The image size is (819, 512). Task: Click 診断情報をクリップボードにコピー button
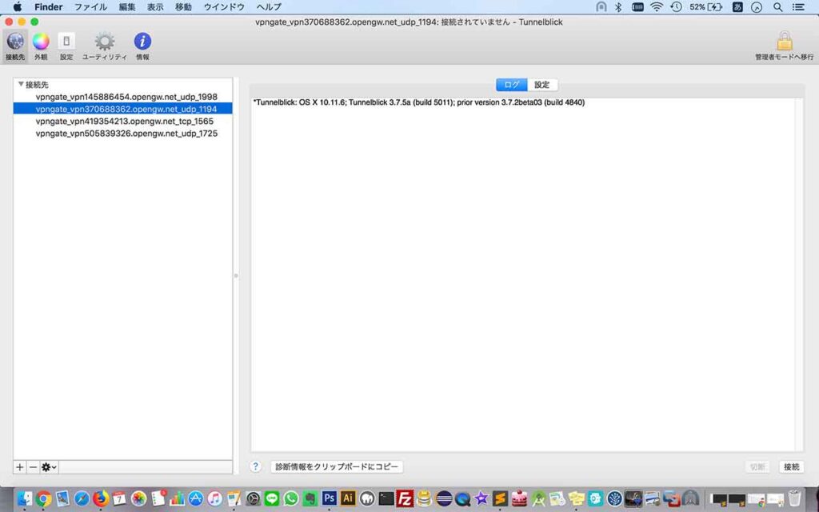[337, 466]
